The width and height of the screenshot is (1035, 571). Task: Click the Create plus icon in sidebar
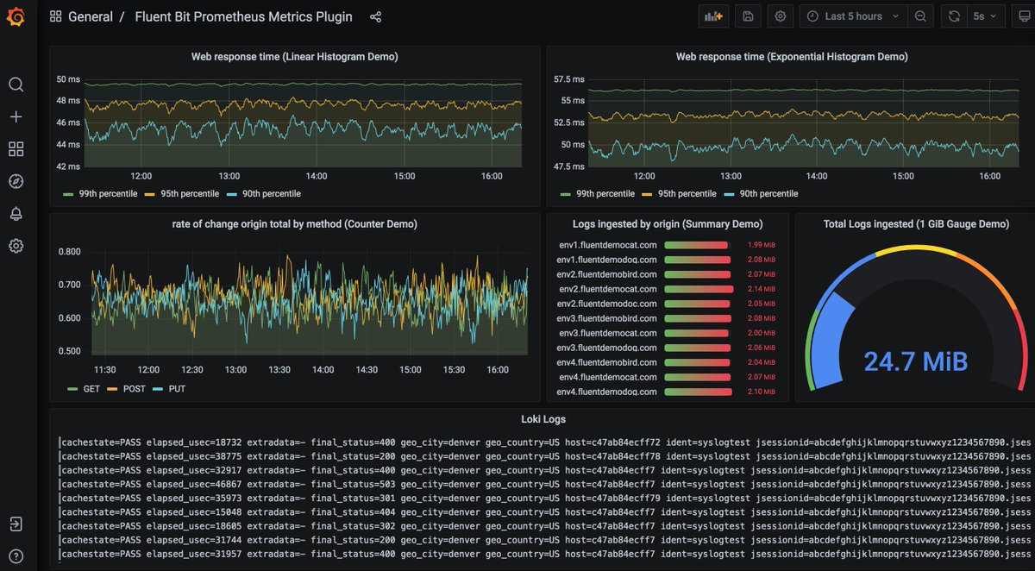(x=16, y=116)
